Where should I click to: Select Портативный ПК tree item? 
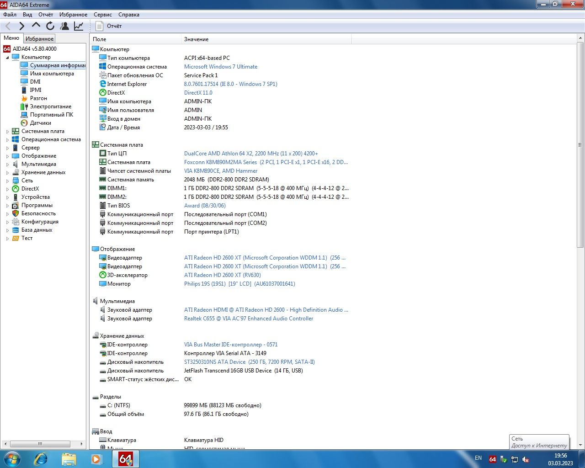coord(52,115)
